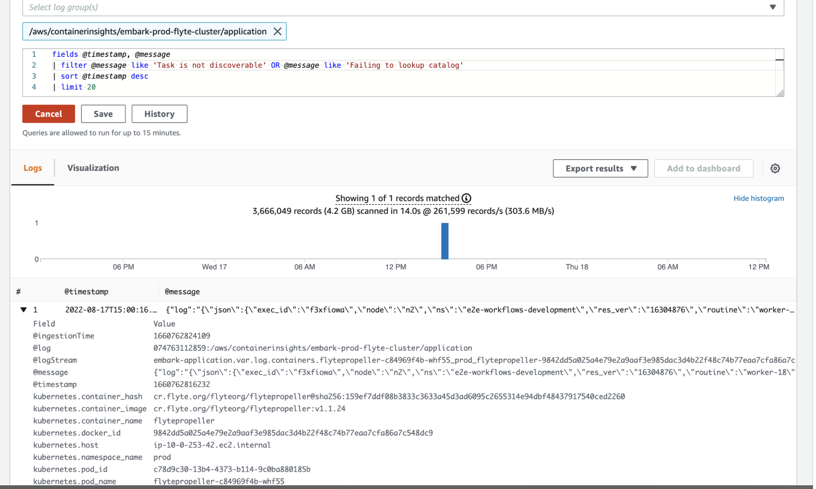Open the query settings gear icon
Viewport: 816px width, 489px height.
pos(775,168)
